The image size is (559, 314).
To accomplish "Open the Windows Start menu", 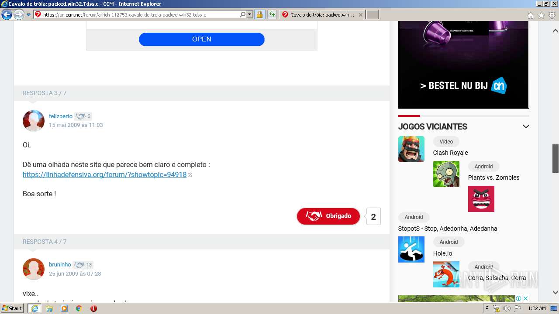I will pos(12,308).
